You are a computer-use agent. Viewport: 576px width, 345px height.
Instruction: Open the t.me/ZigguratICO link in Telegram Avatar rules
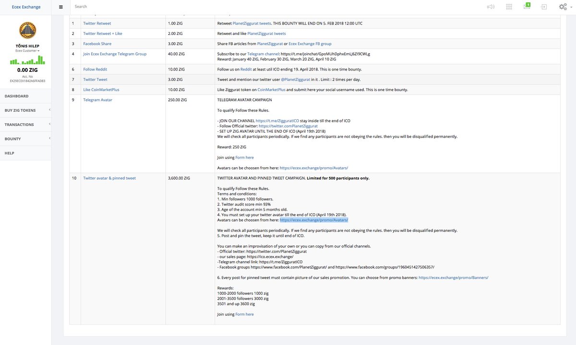click(277, 121)
